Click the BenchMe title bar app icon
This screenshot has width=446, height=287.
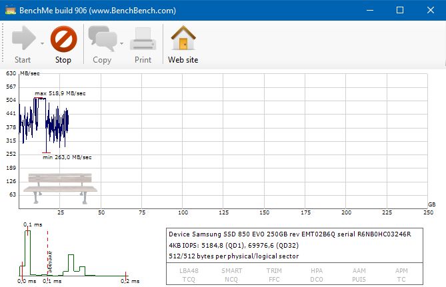point(9,10)
